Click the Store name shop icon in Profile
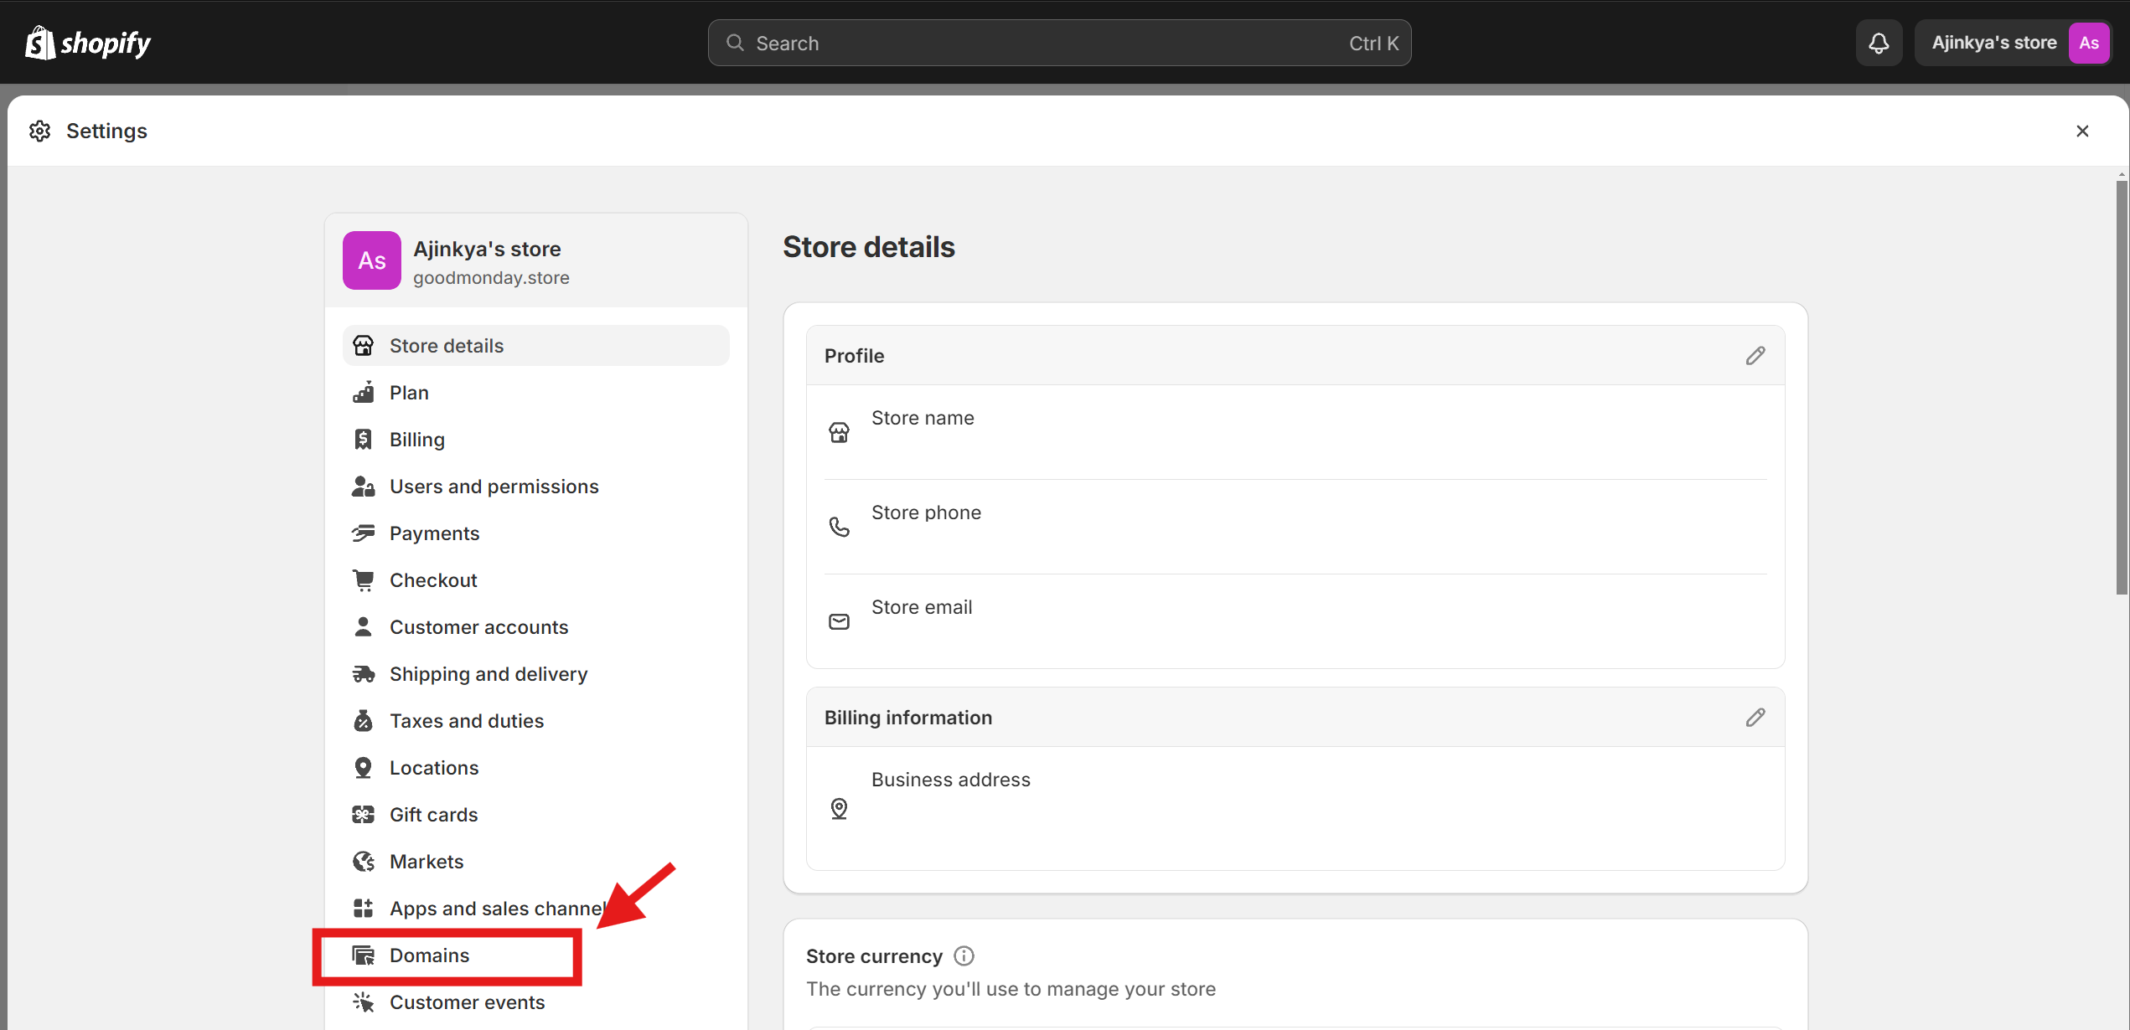This screenshot has width=2130, height=1030. click(839, 432)
